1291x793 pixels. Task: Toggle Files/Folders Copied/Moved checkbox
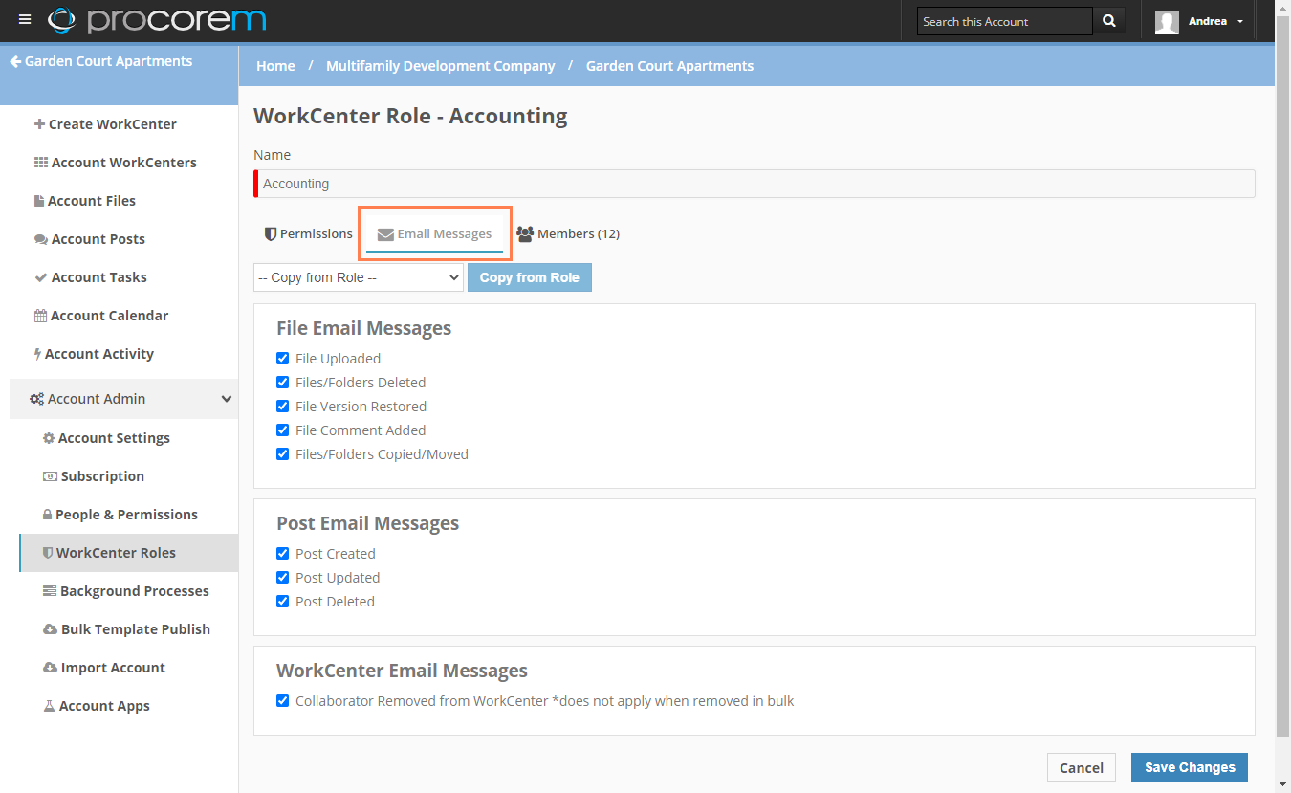(282, 453)
